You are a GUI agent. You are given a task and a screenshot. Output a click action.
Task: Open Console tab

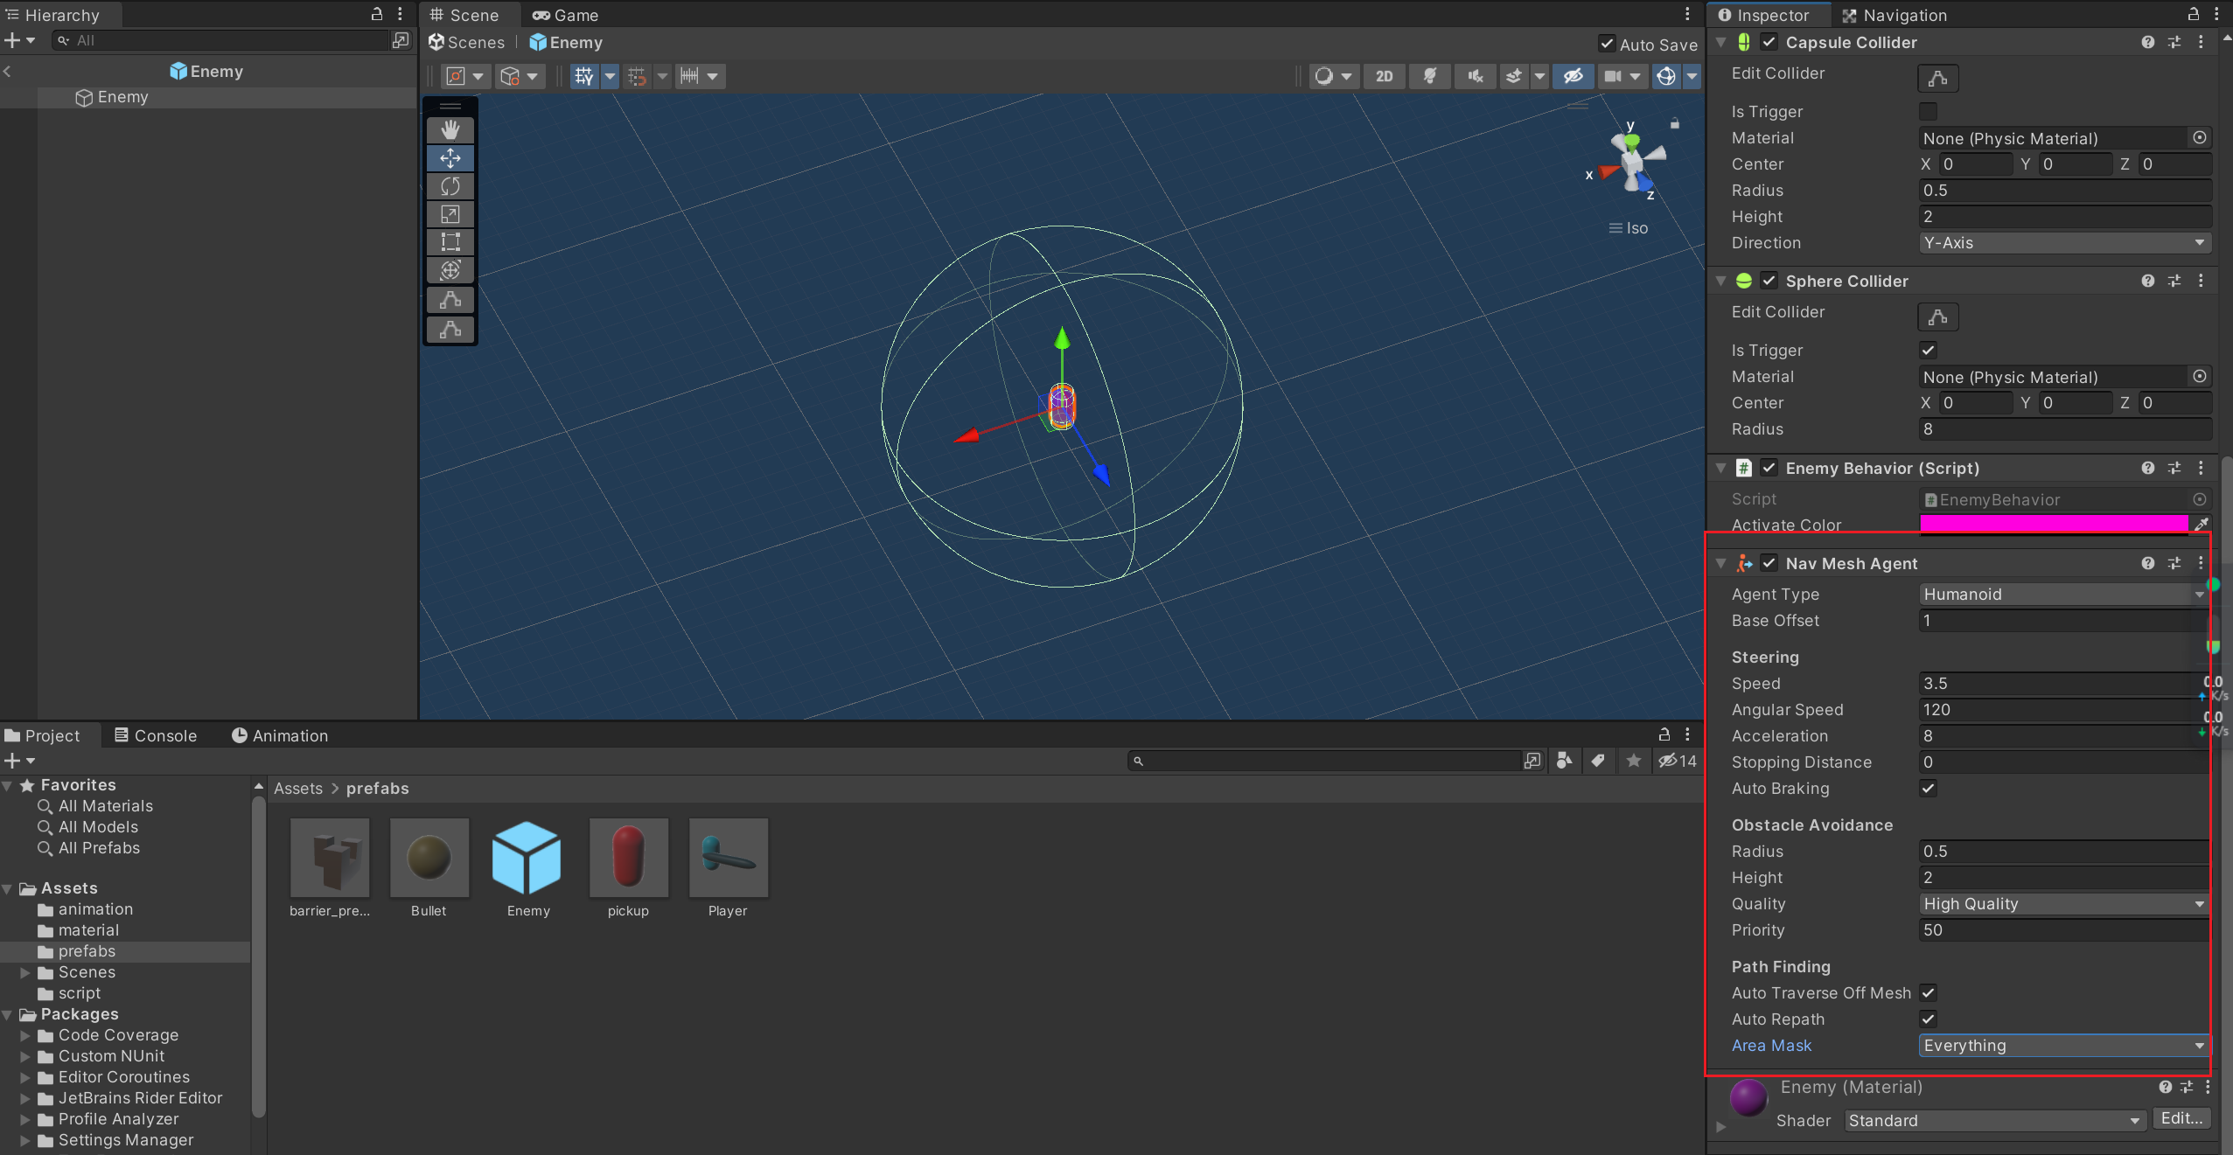tap(156, 735)
